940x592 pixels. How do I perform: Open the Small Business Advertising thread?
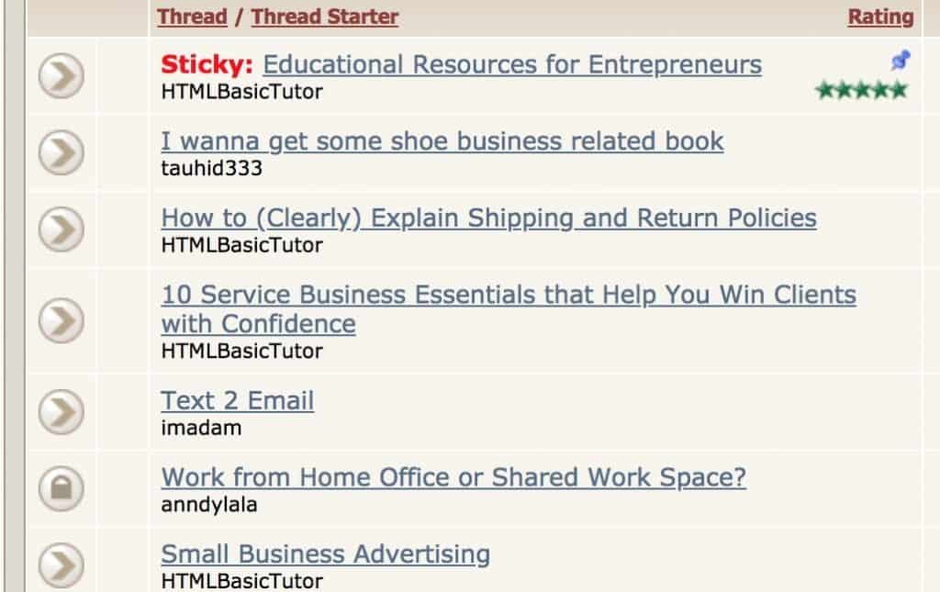pos(325,554)
